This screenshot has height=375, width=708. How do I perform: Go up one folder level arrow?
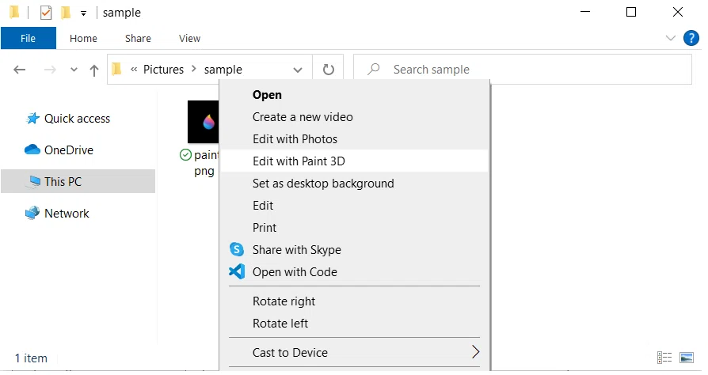94,70
